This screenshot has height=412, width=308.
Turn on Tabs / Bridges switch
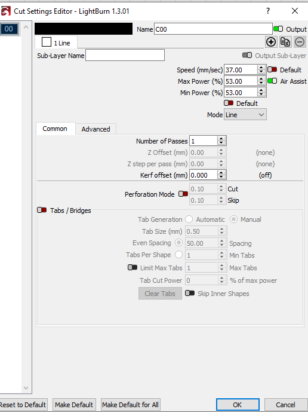(42, 210)
